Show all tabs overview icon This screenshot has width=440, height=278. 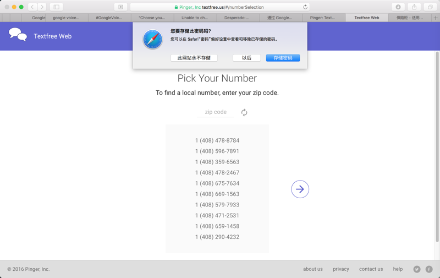(x=430, y=7)
